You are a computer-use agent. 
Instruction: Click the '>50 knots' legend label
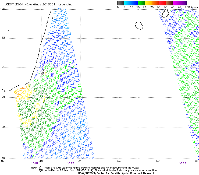[191, 7]
